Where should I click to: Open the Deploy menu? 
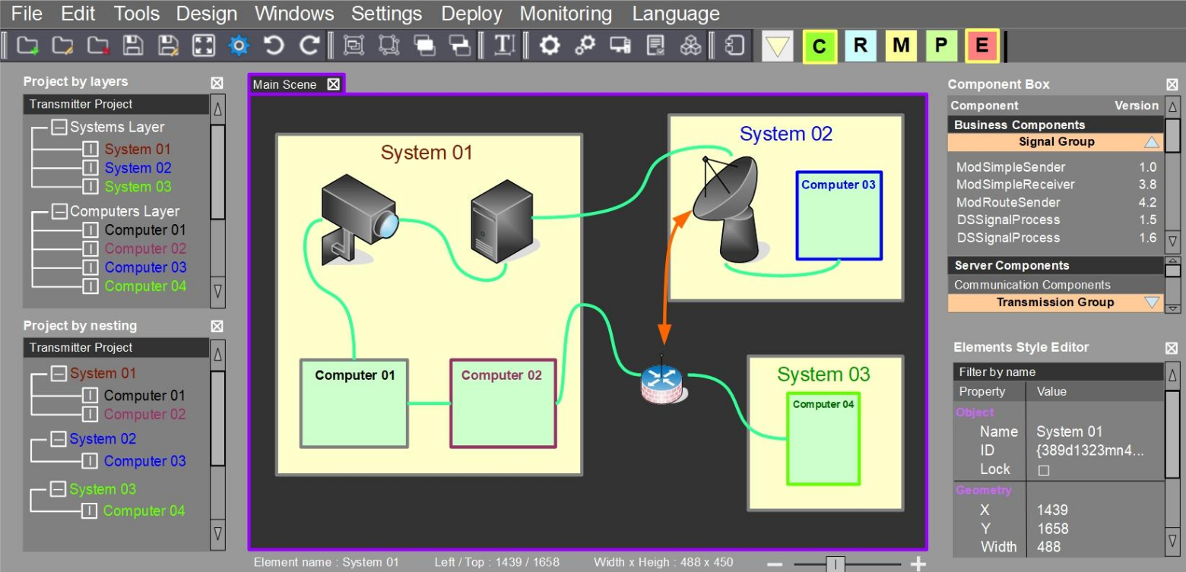[471, 14]
